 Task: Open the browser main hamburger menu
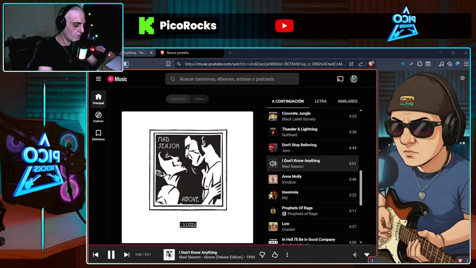tap(466, 64)
